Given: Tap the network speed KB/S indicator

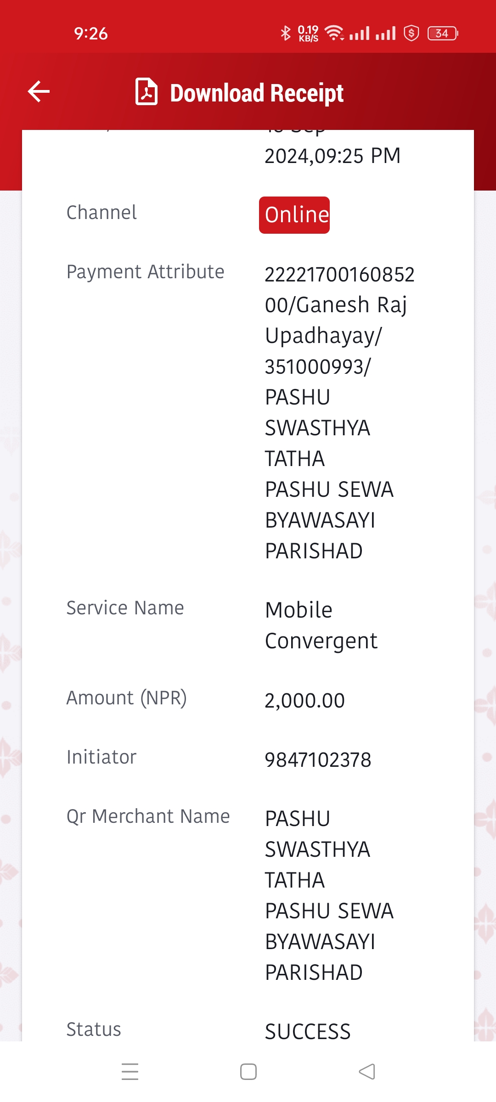Looking at the screenshot, I should click(x=308, y=33).
